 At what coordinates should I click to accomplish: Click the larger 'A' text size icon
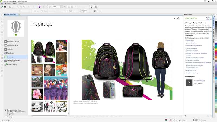(x=178, y=18)
